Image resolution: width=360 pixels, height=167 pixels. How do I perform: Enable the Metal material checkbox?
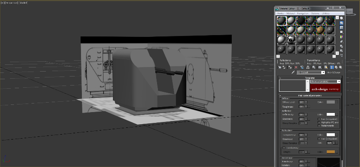[319, 126]
